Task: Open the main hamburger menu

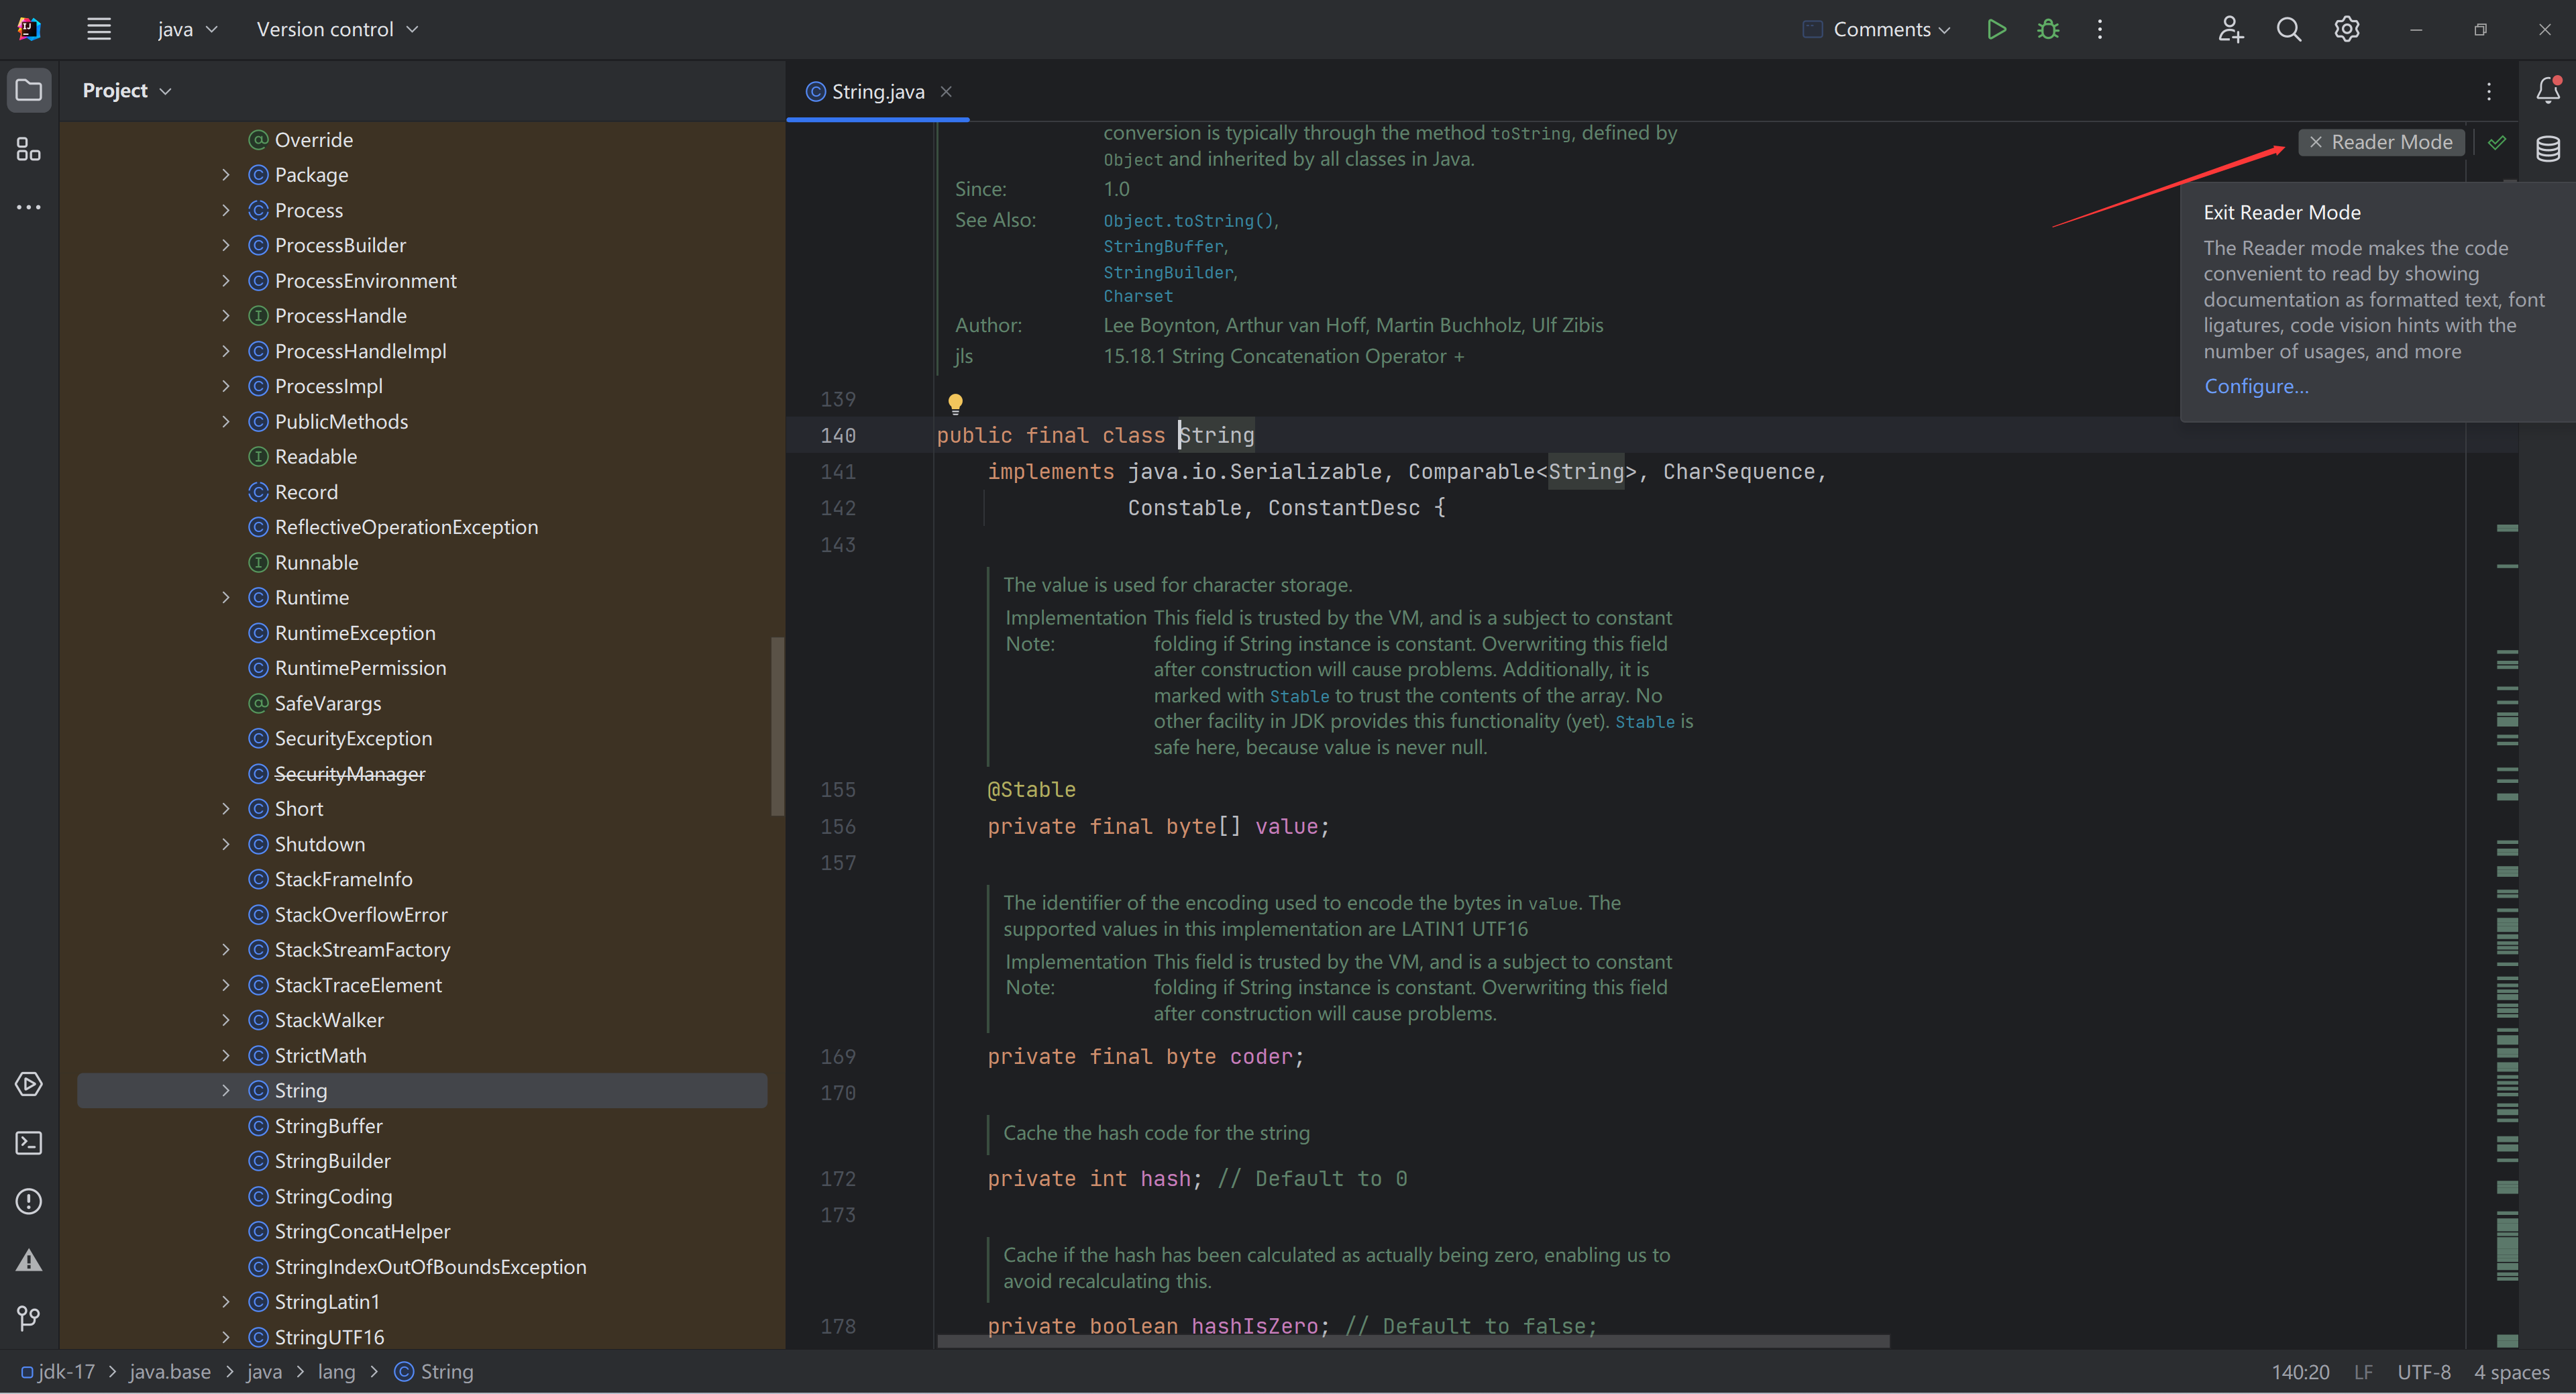Action: 98,29
